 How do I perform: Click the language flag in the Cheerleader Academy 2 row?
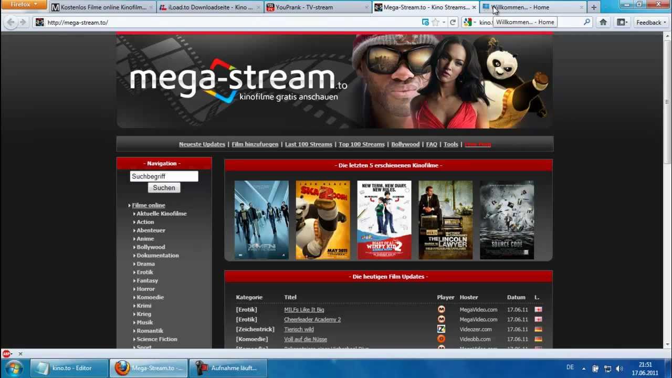pos(538,319)
